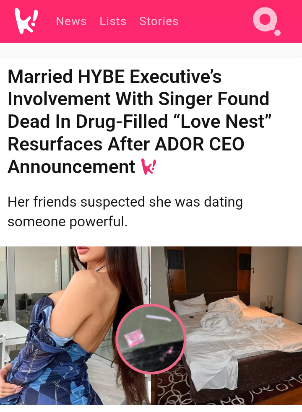Click the ADOR CEO text in the headline
The width and height of the screenshot is (302, 412).
[x=199, y=144]
